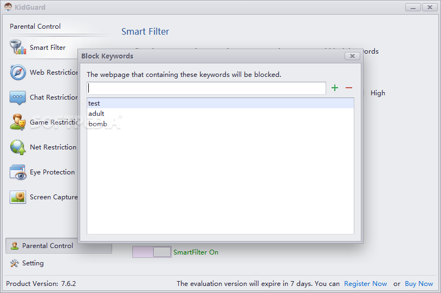Click the Buy Now link
This screenshot has width=441, height=293.
tap(419, 284)
